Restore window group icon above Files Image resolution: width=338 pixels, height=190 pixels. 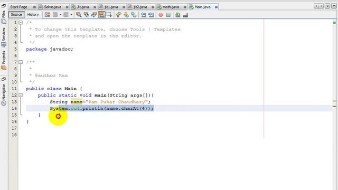[4, 6]
